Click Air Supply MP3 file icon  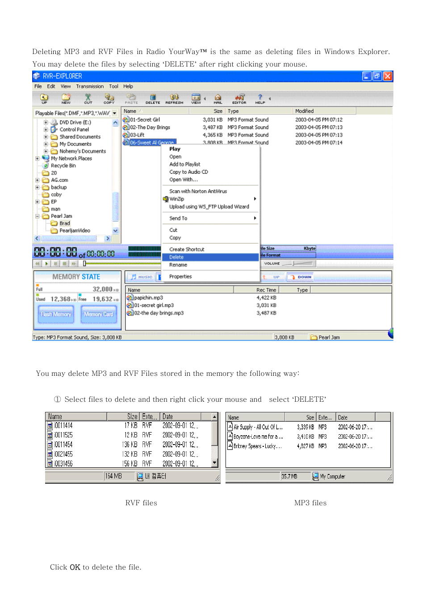point(230,427)
